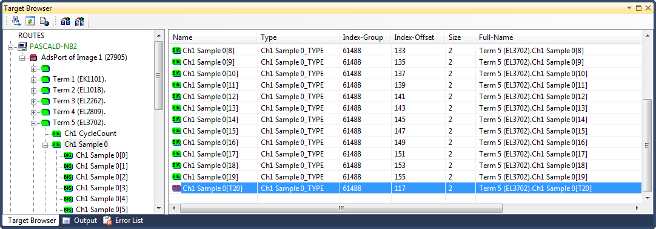Open the Error List tab
The image size is (656, 229).
click(x=123, y=221)
